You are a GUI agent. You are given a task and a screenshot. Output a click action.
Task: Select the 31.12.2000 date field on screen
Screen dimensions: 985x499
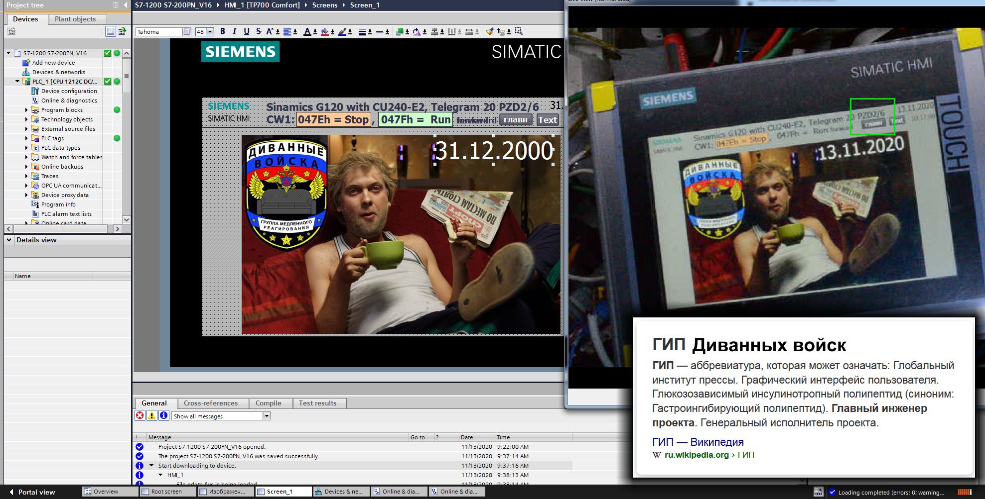[494, 150]
